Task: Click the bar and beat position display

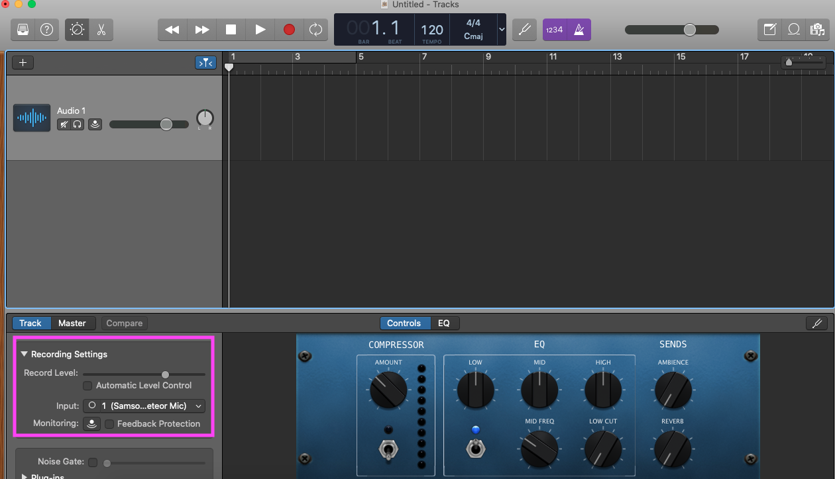Action: click(374, 30)
